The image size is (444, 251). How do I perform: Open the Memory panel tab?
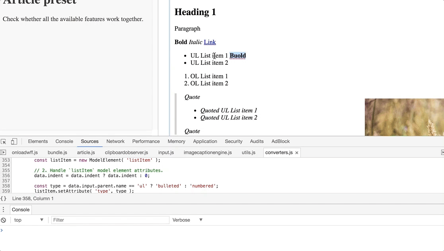(x=176, y=141)
